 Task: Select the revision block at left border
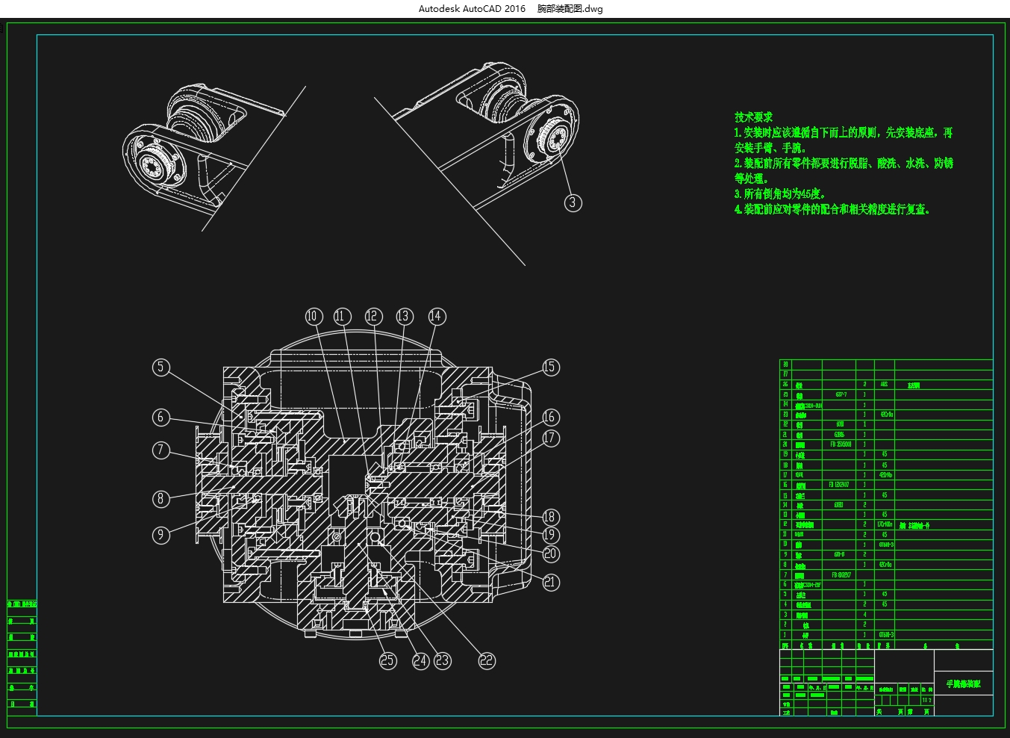tap(22, 654)
